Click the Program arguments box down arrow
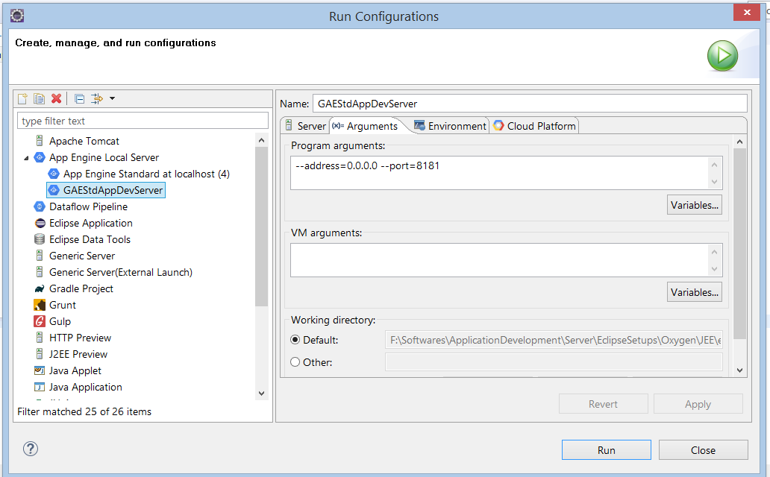The width and height of the screenshot is (770, 477). click(x=715, y=182)
